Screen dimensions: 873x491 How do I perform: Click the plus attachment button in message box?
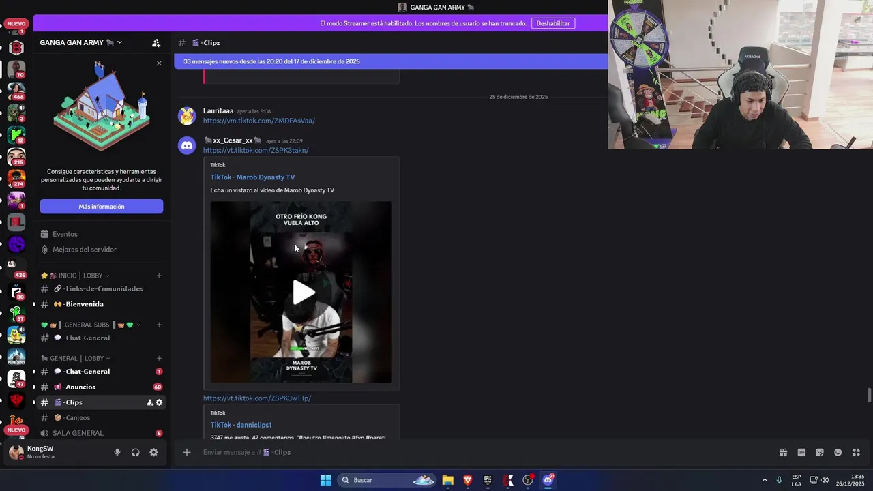coord(186,452)
